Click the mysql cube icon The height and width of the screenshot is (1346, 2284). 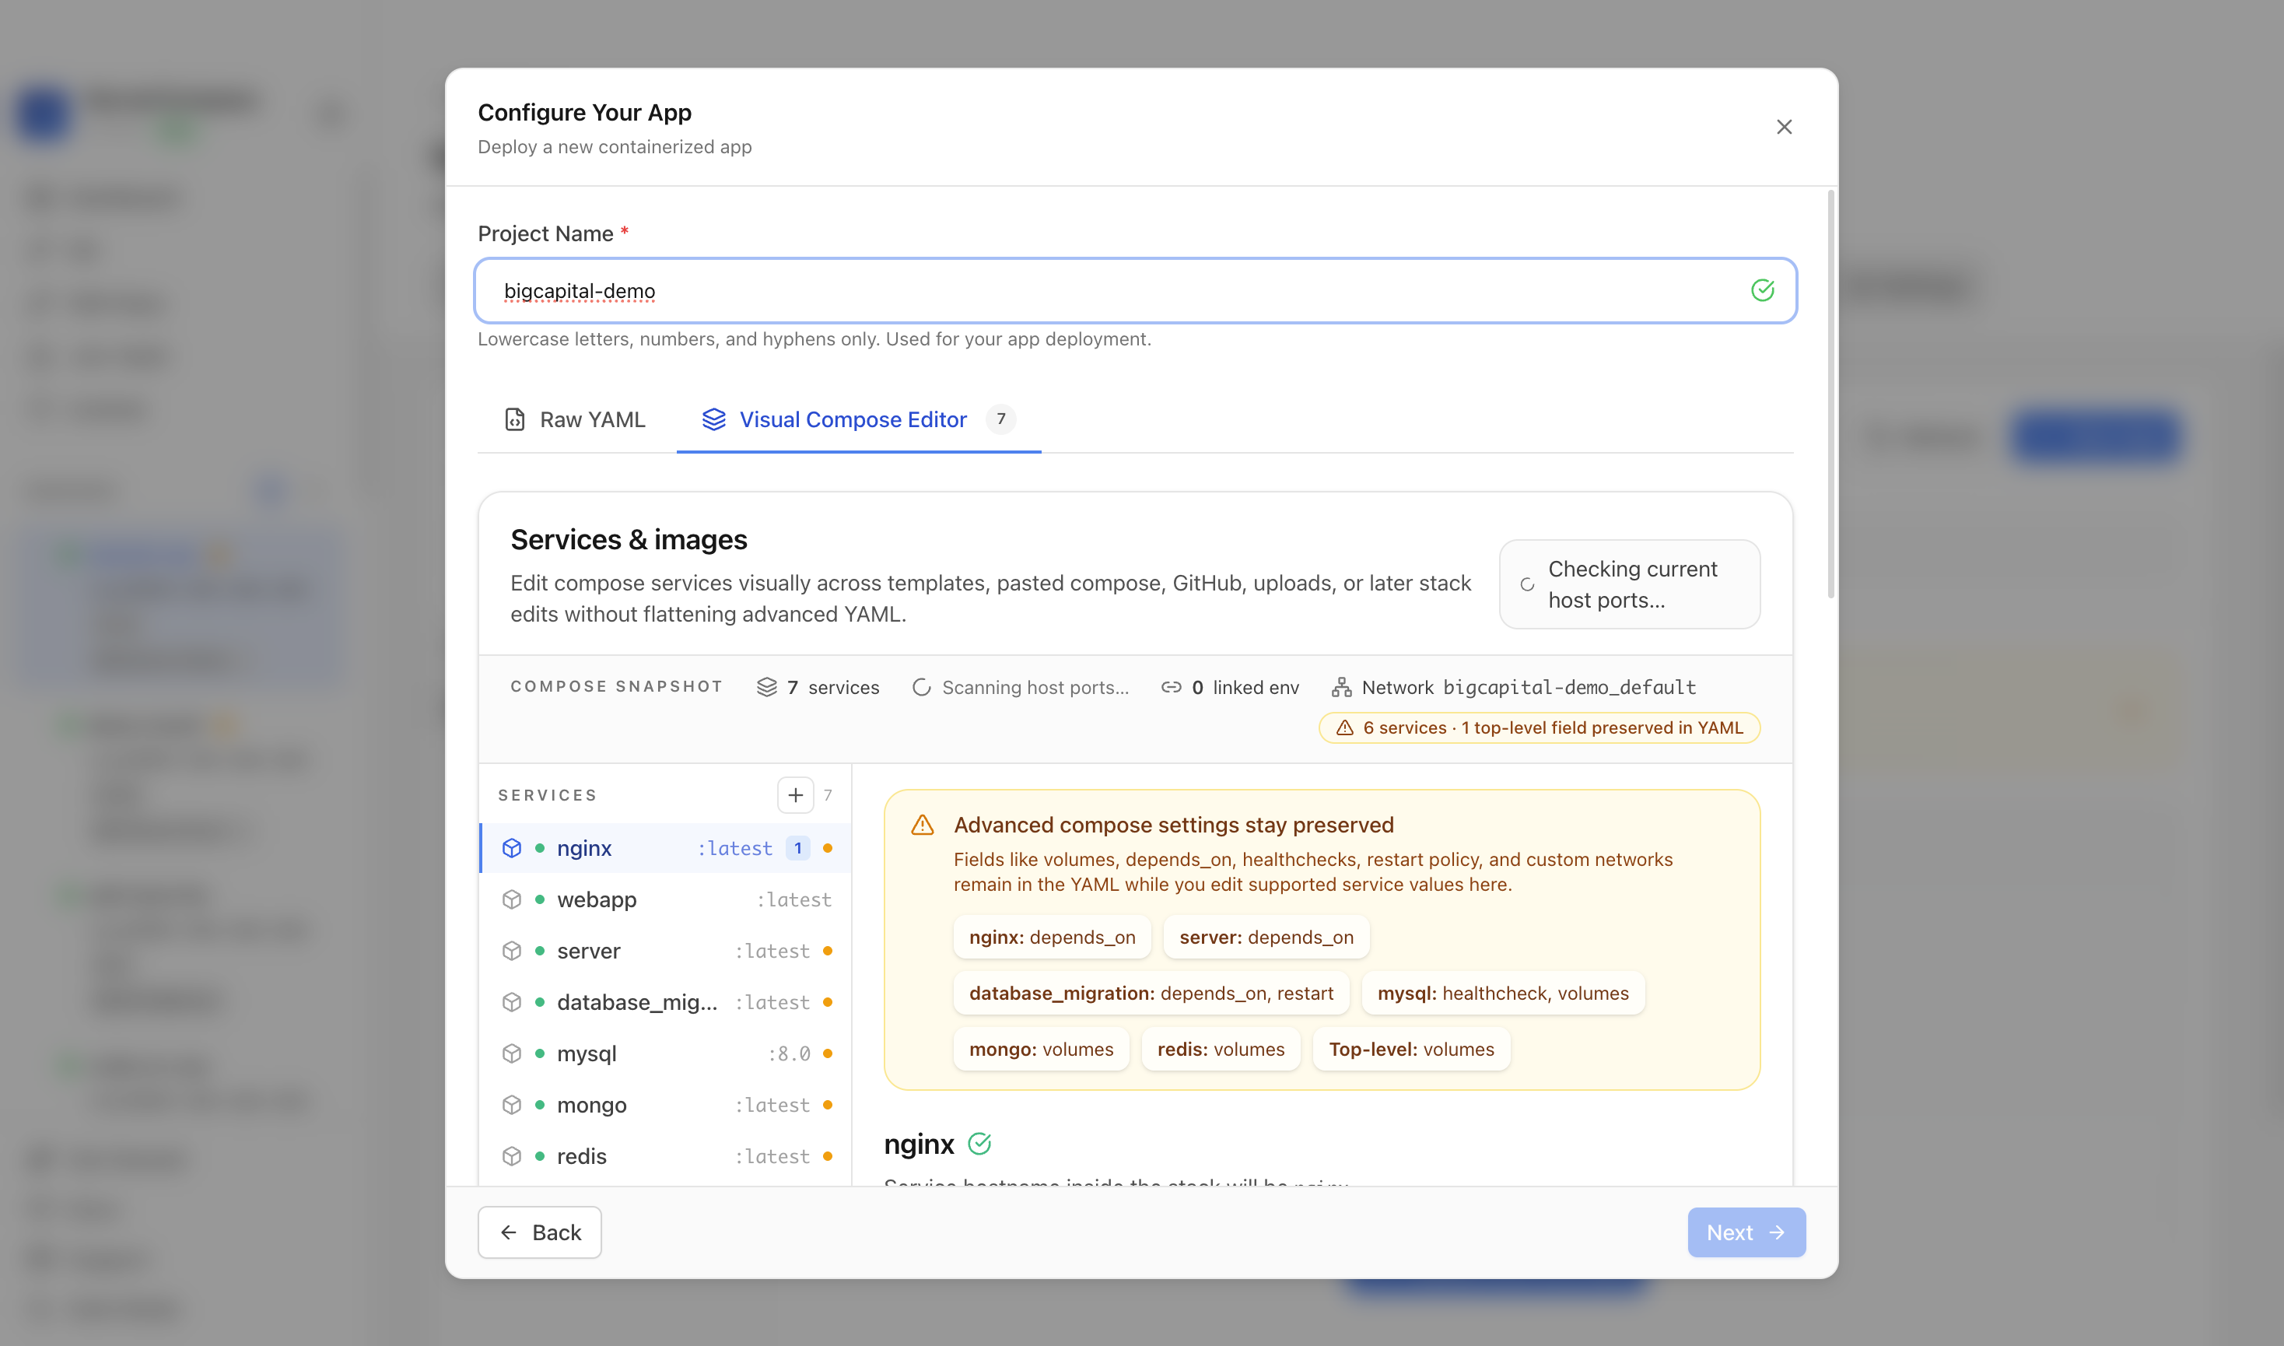511,1054
